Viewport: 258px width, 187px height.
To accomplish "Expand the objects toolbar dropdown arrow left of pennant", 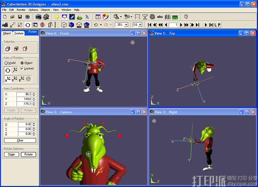I will (x=131, y=17).
